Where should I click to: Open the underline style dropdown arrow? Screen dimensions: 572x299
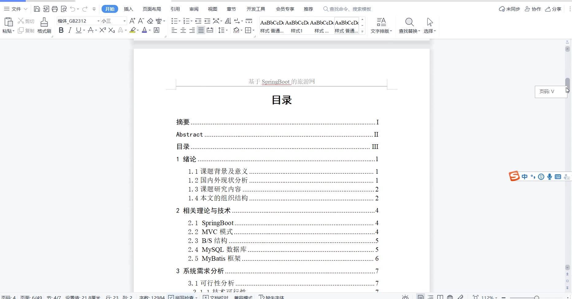[x=84, y=30]
